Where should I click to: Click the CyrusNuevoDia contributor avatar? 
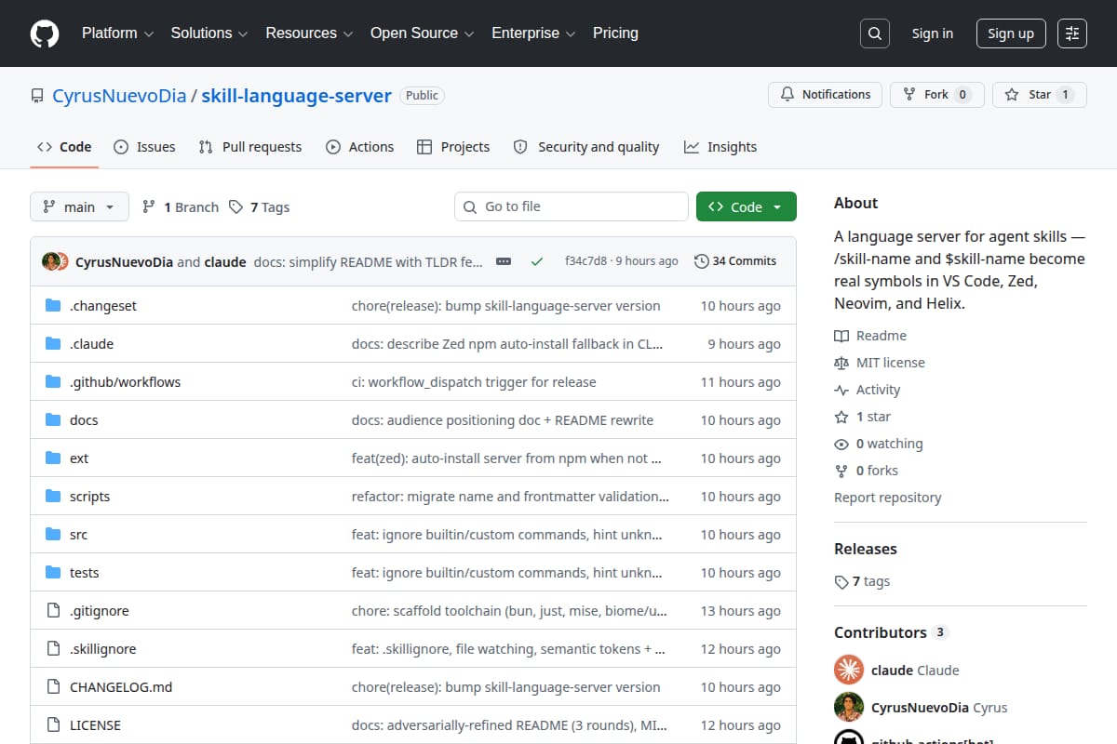(849, 707)
